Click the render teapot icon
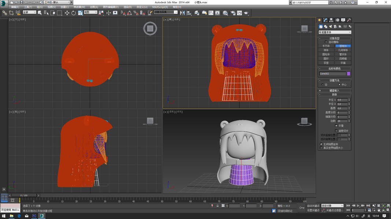Viewport: 391px width, 219px height. pos(246,13)
